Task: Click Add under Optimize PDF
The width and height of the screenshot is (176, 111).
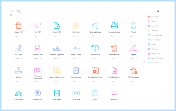Action: [113, 58]
